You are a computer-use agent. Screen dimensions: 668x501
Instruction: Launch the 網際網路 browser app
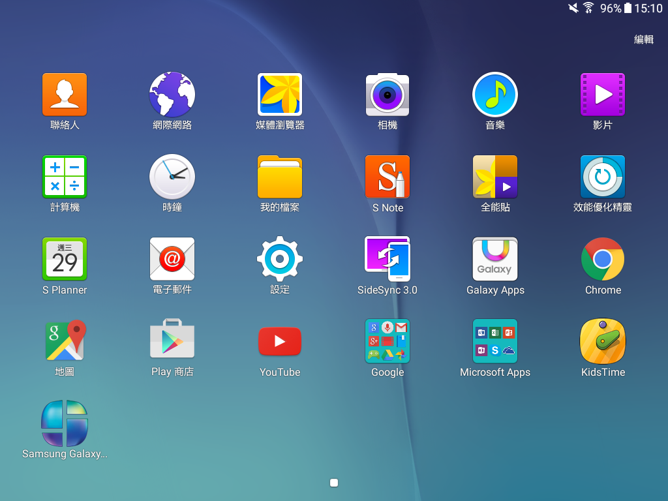[172, 95]
